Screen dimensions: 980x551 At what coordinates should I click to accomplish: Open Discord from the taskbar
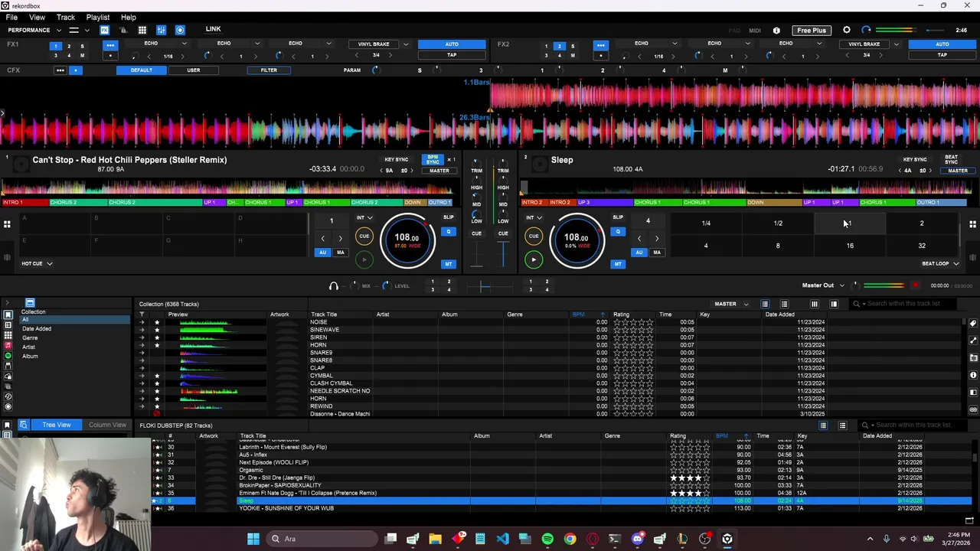point(637,539)
